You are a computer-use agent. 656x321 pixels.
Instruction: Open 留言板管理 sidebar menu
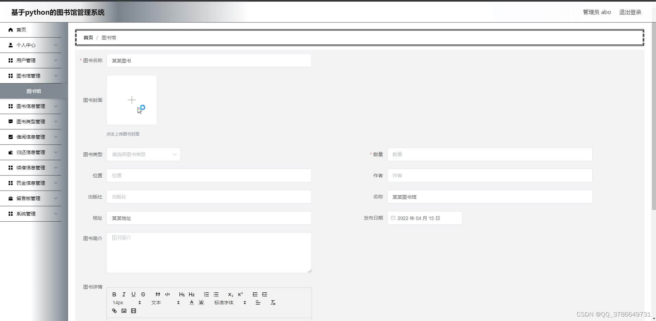tap(31, 198)
